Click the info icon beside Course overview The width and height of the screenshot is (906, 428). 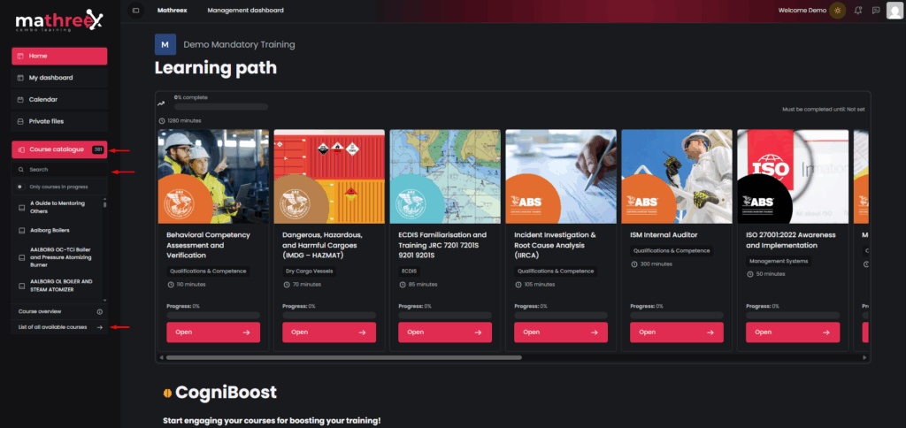(99, 311)
